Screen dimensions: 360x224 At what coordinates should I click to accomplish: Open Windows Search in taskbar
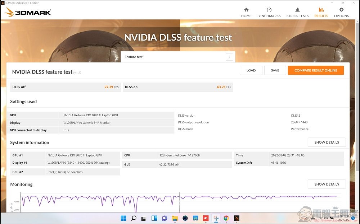[134, 218]
